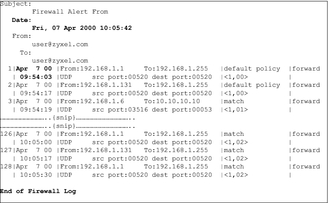The image size is (329, 203).
Task: Click the 'End of Firewall Log' text
Action: pos(38,191)
